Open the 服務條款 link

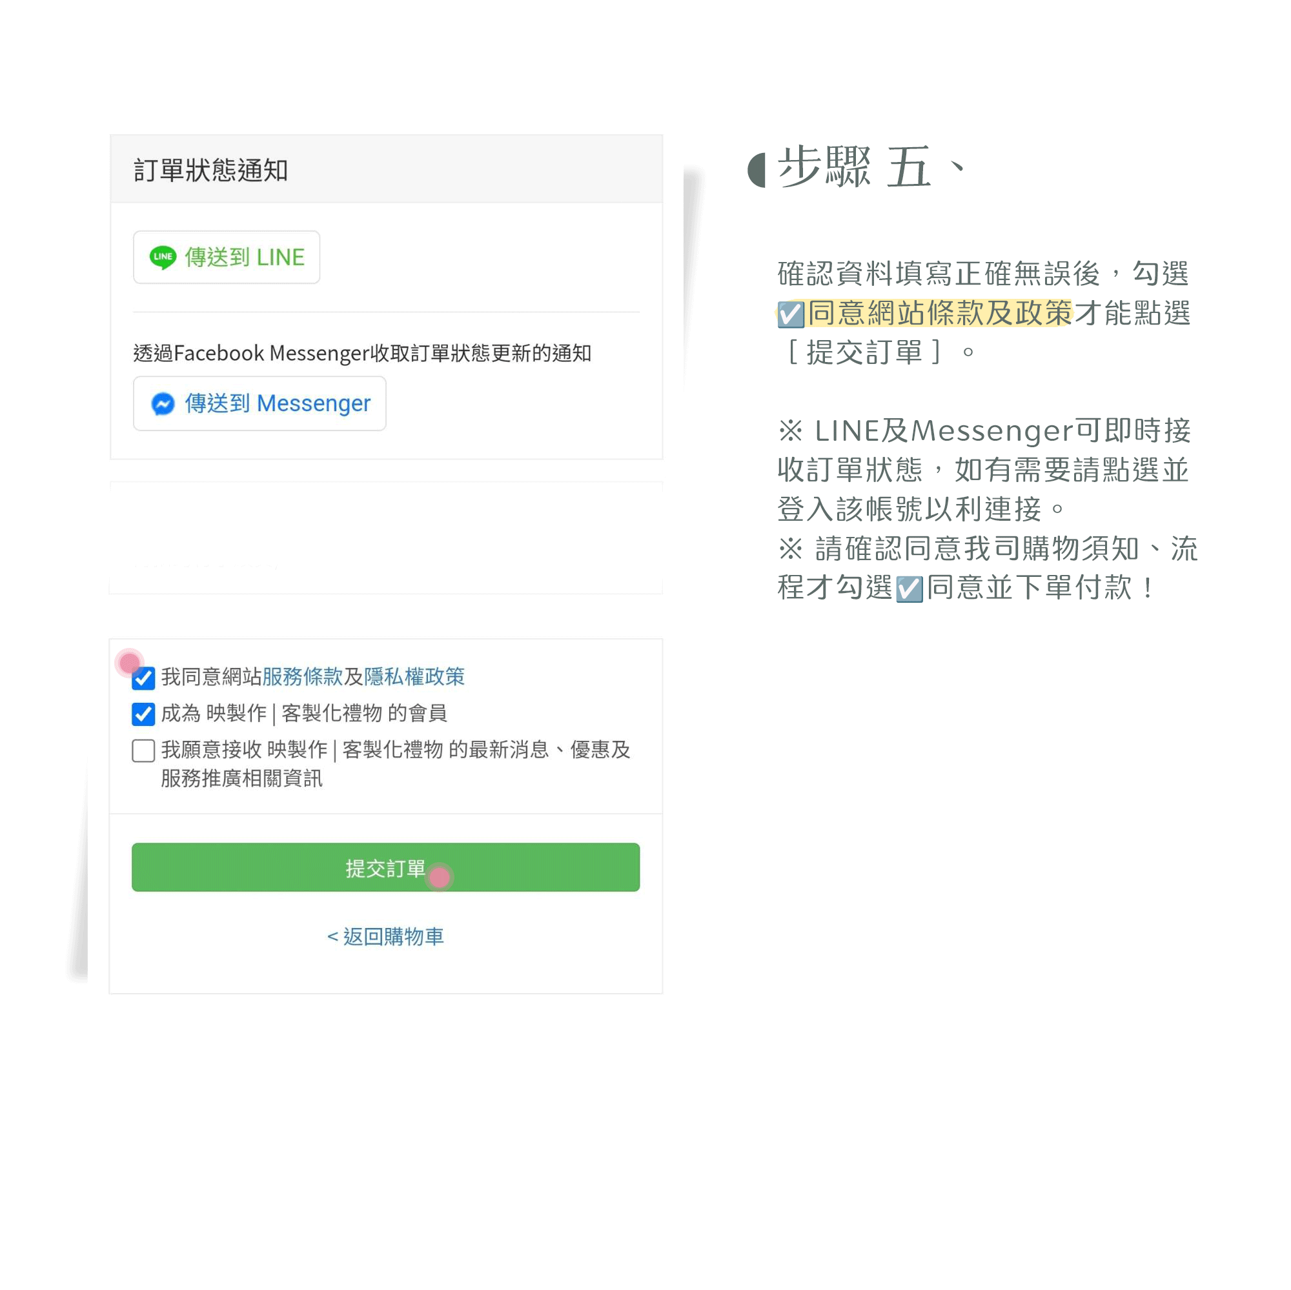click(x=302, y=677)
